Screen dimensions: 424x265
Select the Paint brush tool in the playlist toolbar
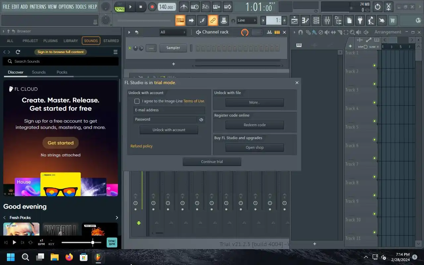pyautogui.click(x=314, y=32)
